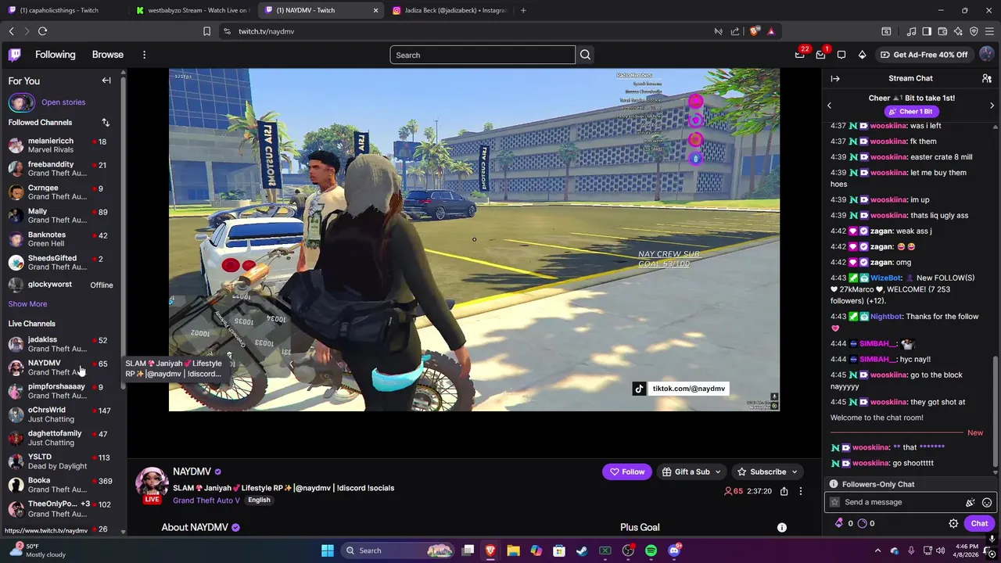Expand the Gift a Sub dropdown arrow
1001x563 pixels.
[719, 472]
